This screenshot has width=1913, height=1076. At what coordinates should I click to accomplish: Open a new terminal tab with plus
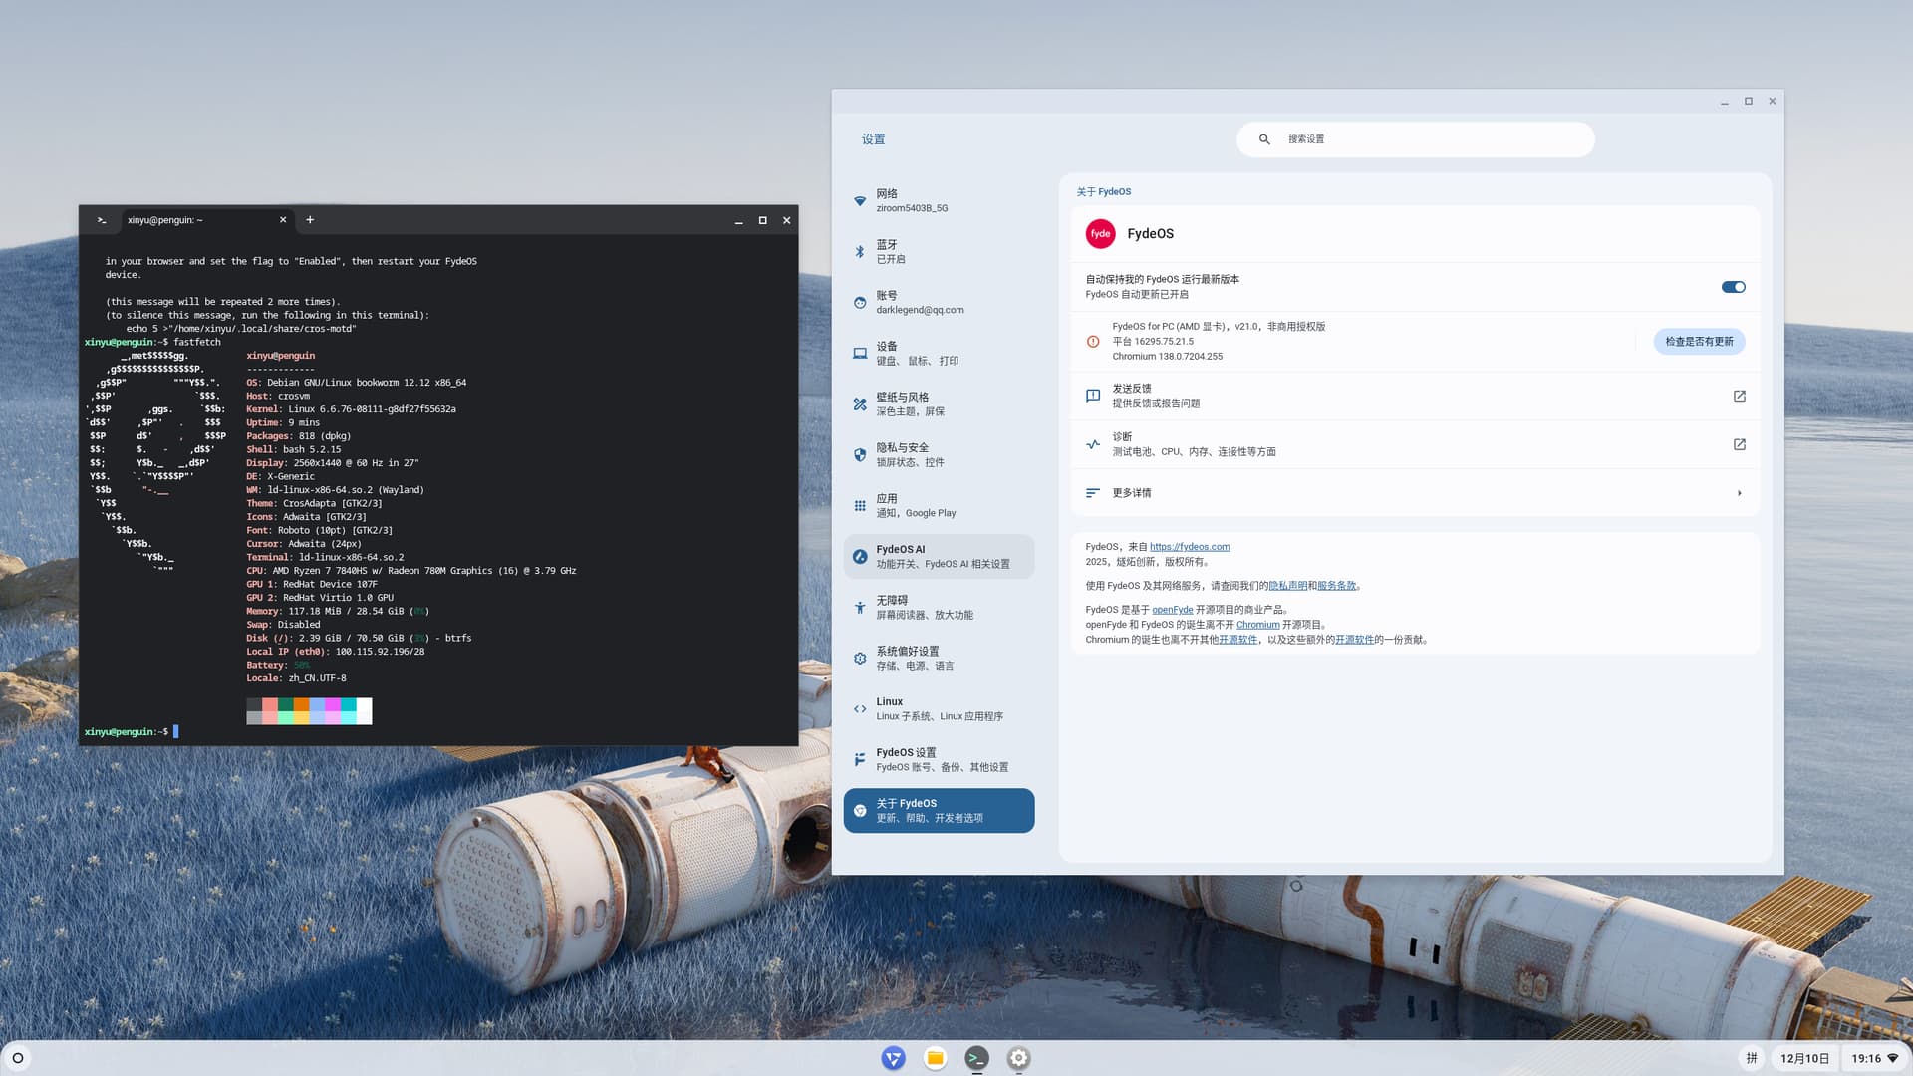tap(310, 220)
